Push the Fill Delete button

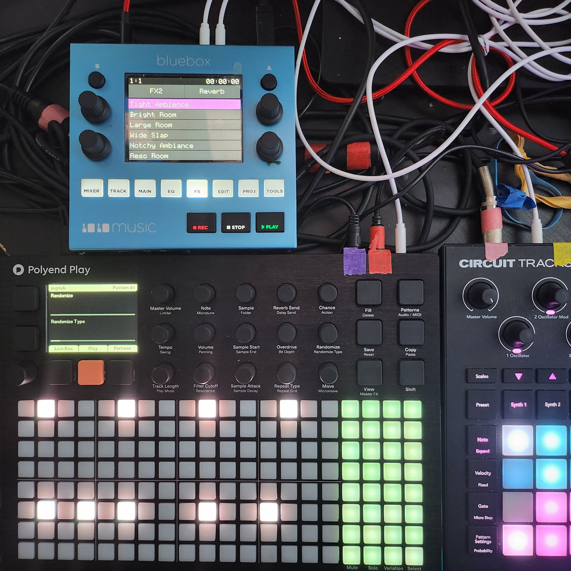tap(369, 292)
